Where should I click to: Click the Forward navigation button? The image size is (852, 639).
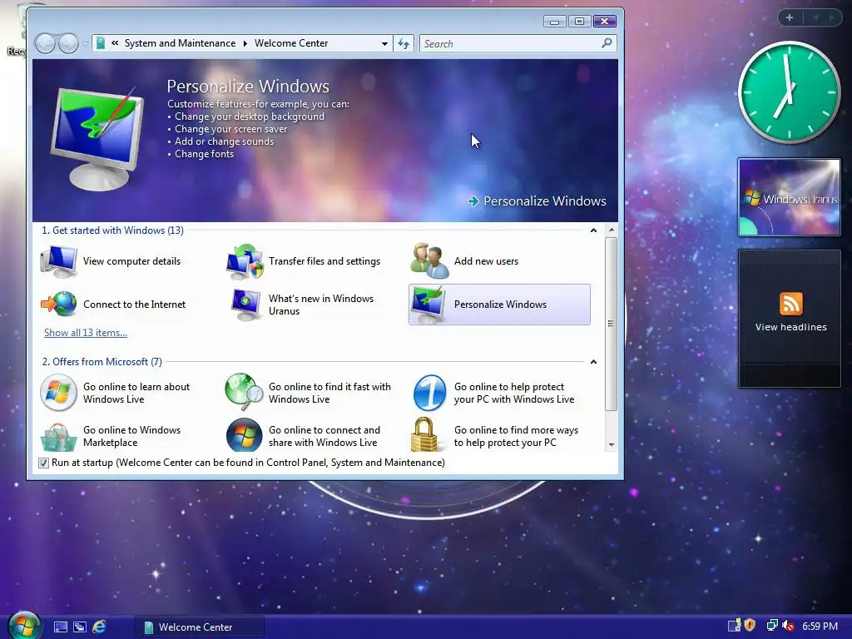pos(68,43)
